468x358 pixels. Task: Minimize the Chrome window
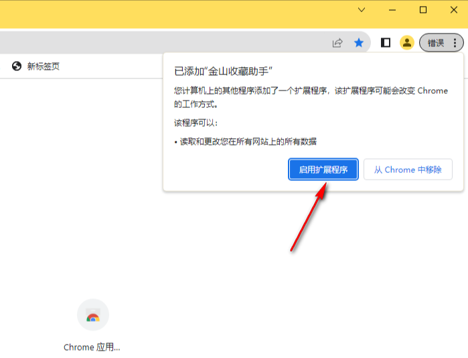(392, 10)
